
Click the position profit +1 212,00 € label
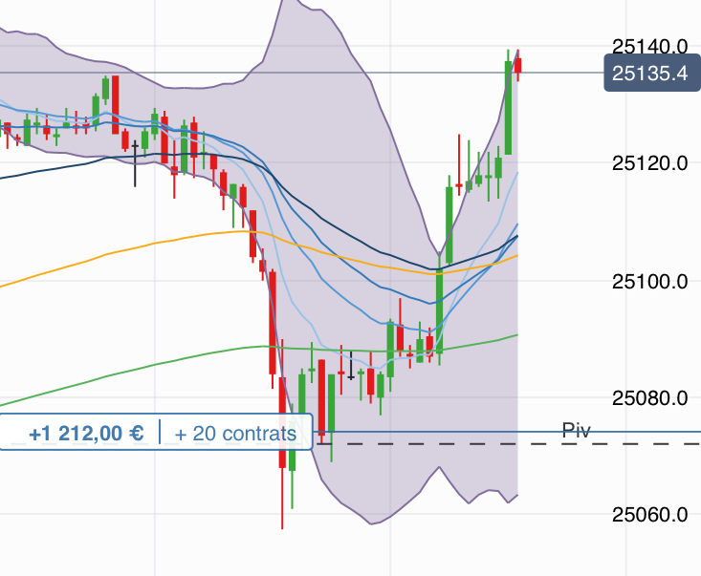[86, 433]
